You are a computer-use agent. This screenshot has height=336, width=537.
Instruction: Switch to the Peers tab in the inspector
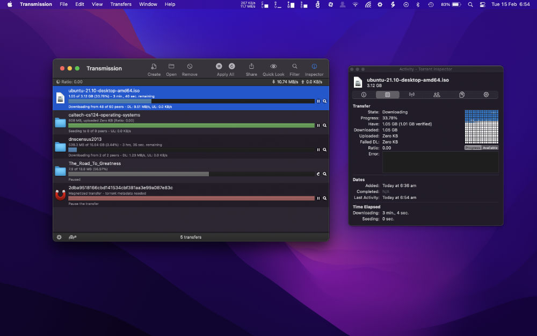pyautogui.click(x=437, y=94)
